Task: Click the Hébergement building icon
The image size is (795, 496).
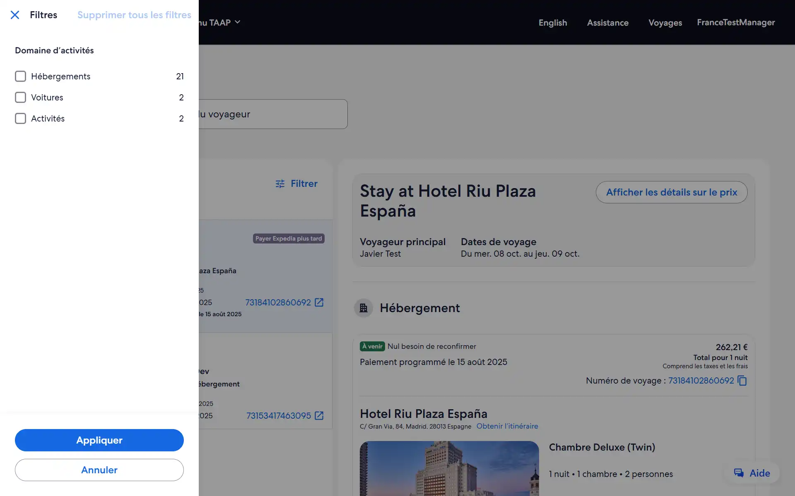Action: click(364, 308)
